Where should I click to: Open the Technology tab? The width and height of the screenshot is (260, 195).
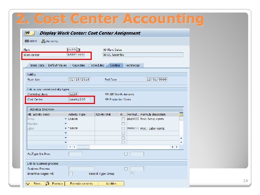[x=133, y=65]
